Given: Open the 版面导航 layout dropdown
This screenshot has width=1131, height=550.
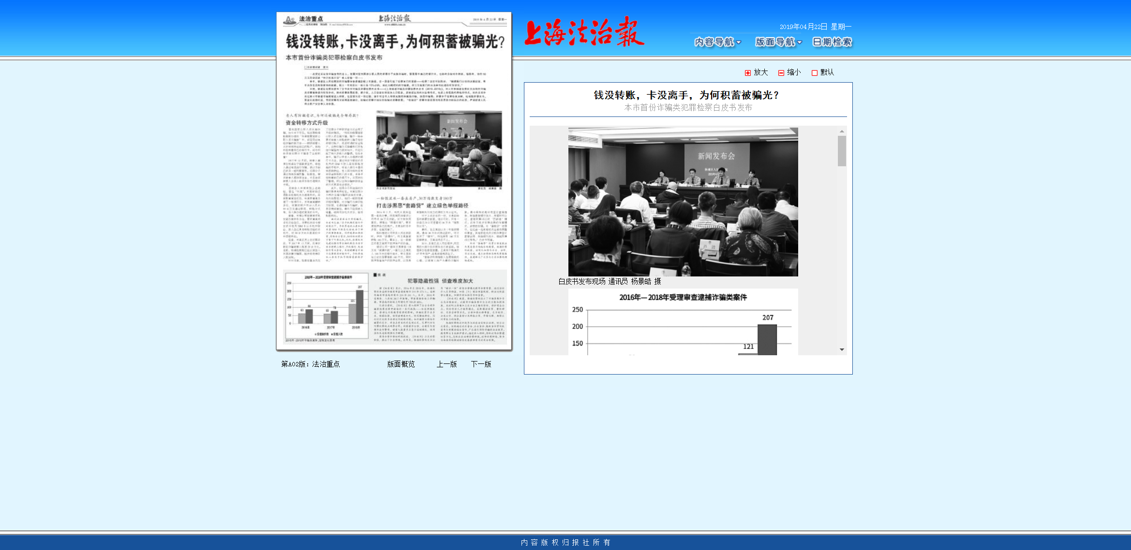Looking at the screenshot, I should 775,43.
